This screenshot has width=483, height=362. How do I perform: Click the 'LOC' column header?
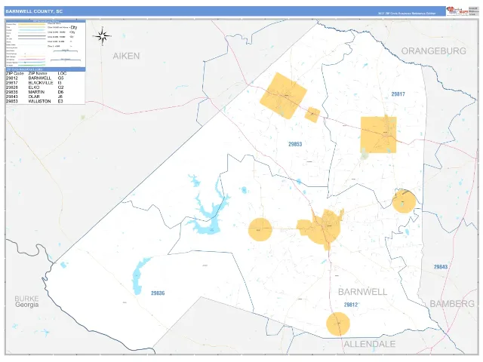coord(62,74)
